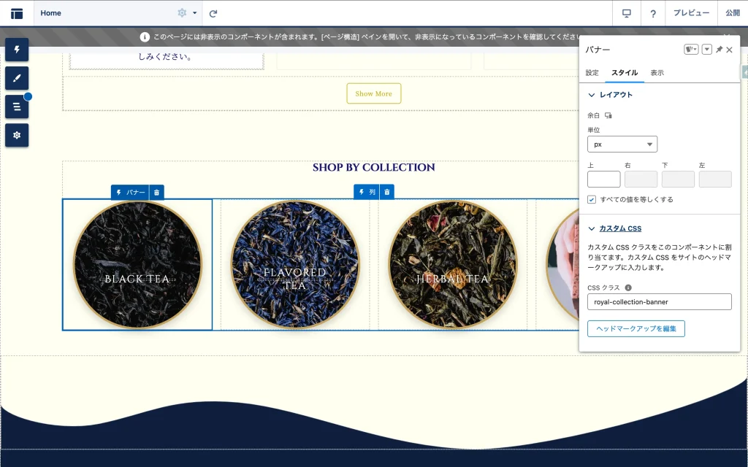This screenshot has height=467, width=748.
Task: Open the 単位 px dropdown
Action: tap(622, 144)
